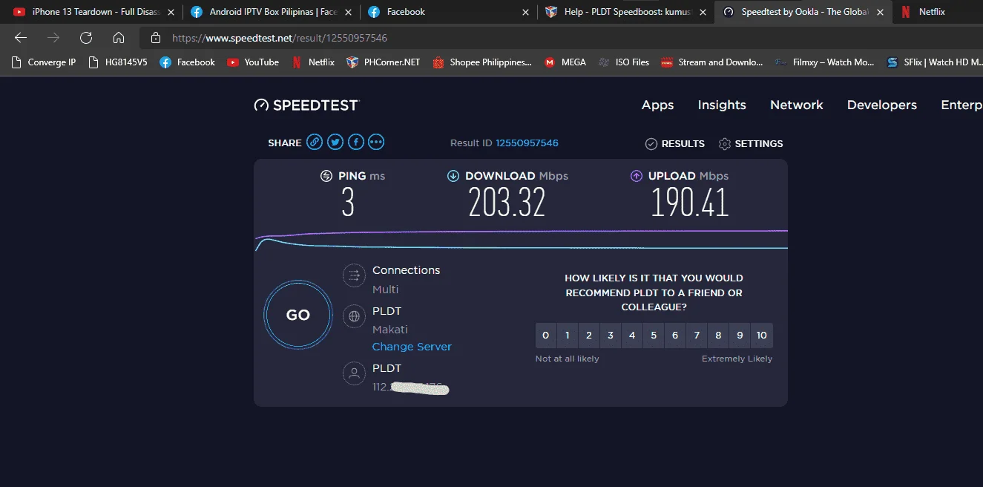Rate recommendation 3
983x487 pixels.
pyautogui.click(x=610, y=336)
